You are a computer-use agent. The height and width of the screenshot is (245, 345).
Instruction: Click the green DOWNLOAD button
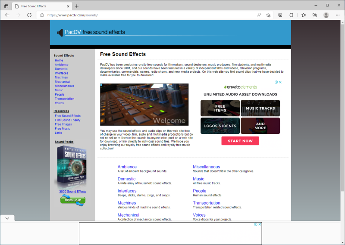[x=73, y=200]
